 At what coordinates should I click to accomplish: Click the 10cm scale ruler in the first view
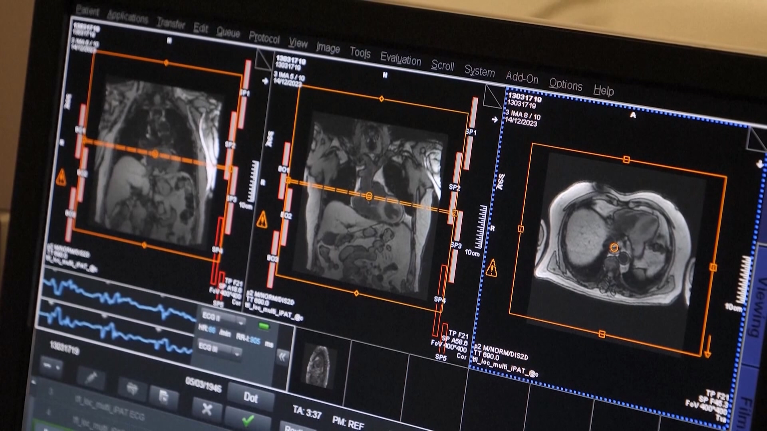click(x=252, y=182)
